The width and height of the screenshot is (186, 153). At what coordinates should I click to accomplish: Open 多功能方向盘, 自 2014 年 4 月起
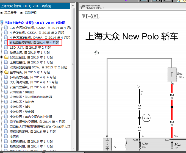click(x=33, y=77)
